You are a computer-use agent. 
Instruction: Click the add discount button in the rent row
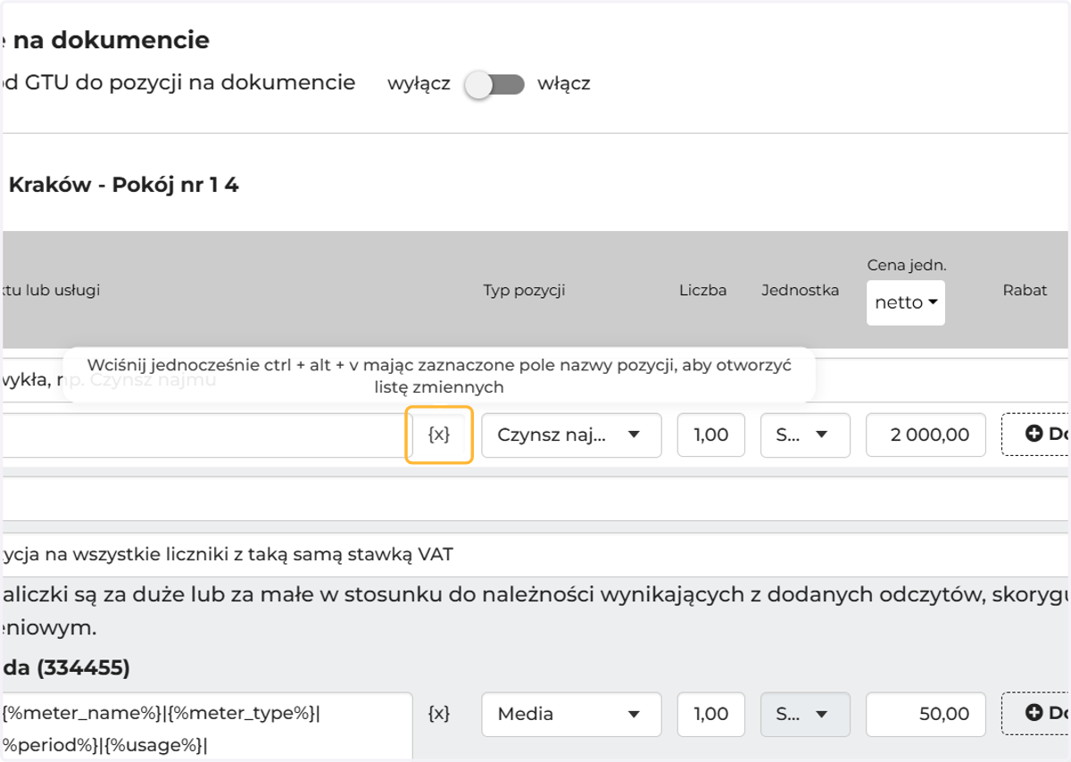point(1036,435)
